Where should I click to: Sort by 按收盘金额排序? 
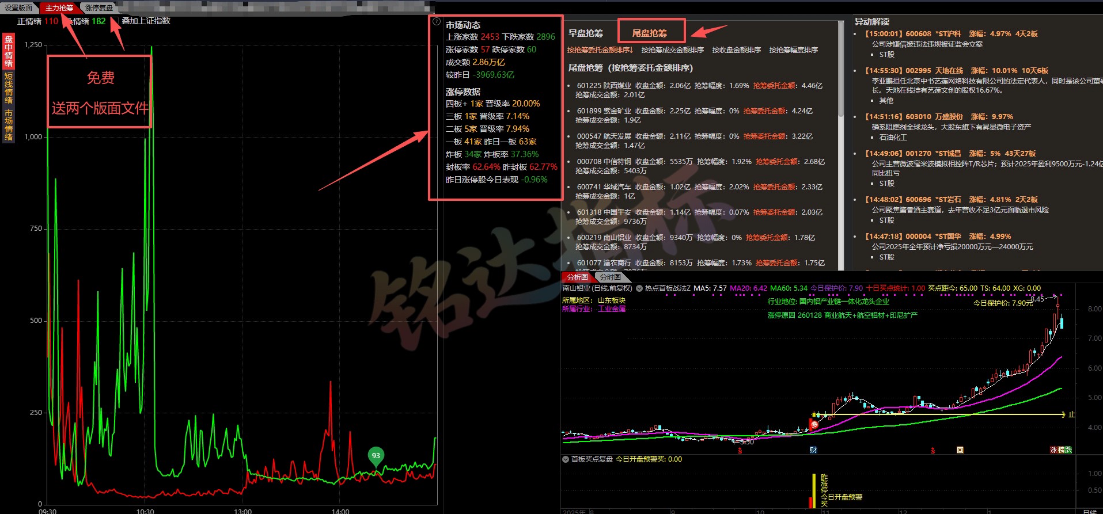(x=737, y=50)
